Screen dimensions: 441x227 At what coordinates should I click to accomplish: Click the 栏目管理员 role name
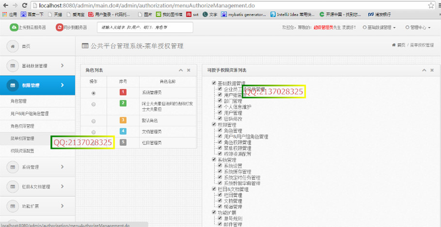pos(152,143)
